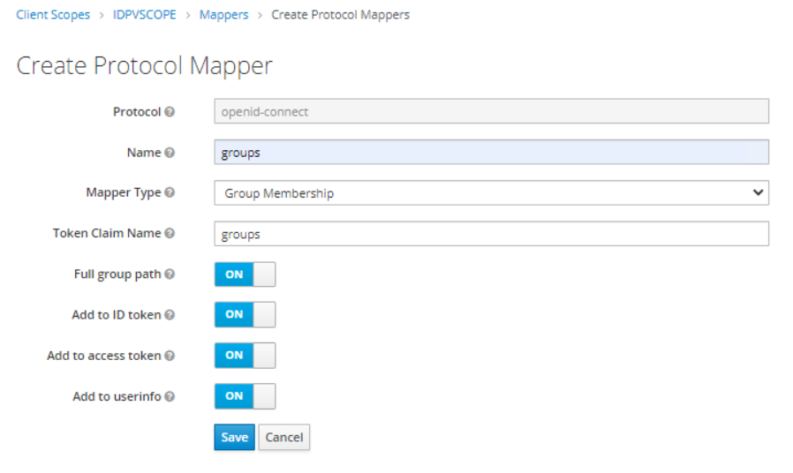Click the disabled Protocol field

[492, 111]
